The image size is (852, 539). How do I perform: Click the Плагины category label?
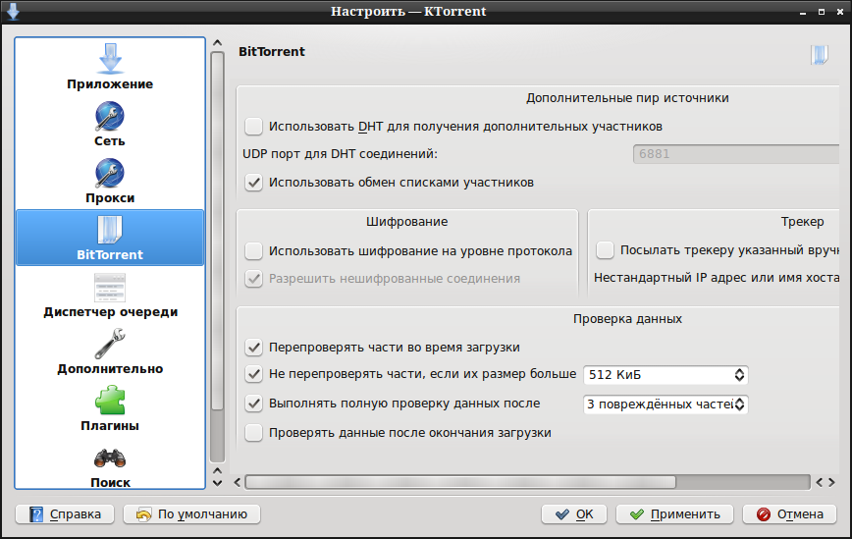coord(110,426)
